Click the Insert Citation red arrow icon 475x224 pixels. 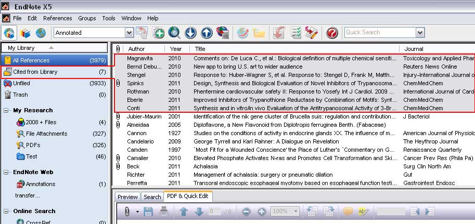point(279,33)
